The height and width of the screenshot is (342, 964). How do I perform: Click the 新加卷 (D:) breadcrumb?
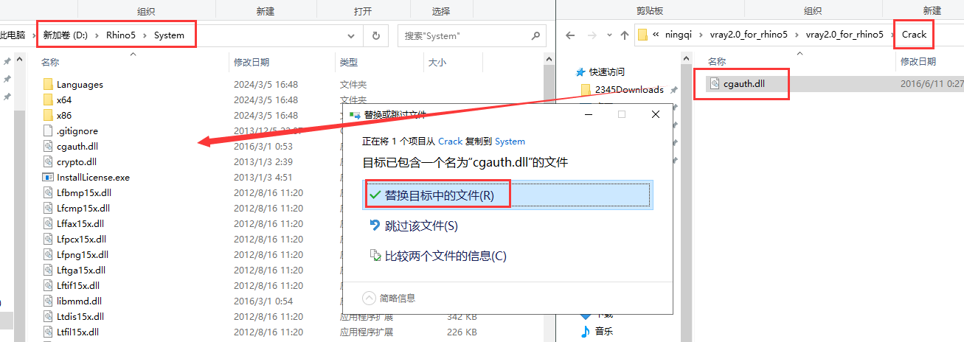point(66,35)
